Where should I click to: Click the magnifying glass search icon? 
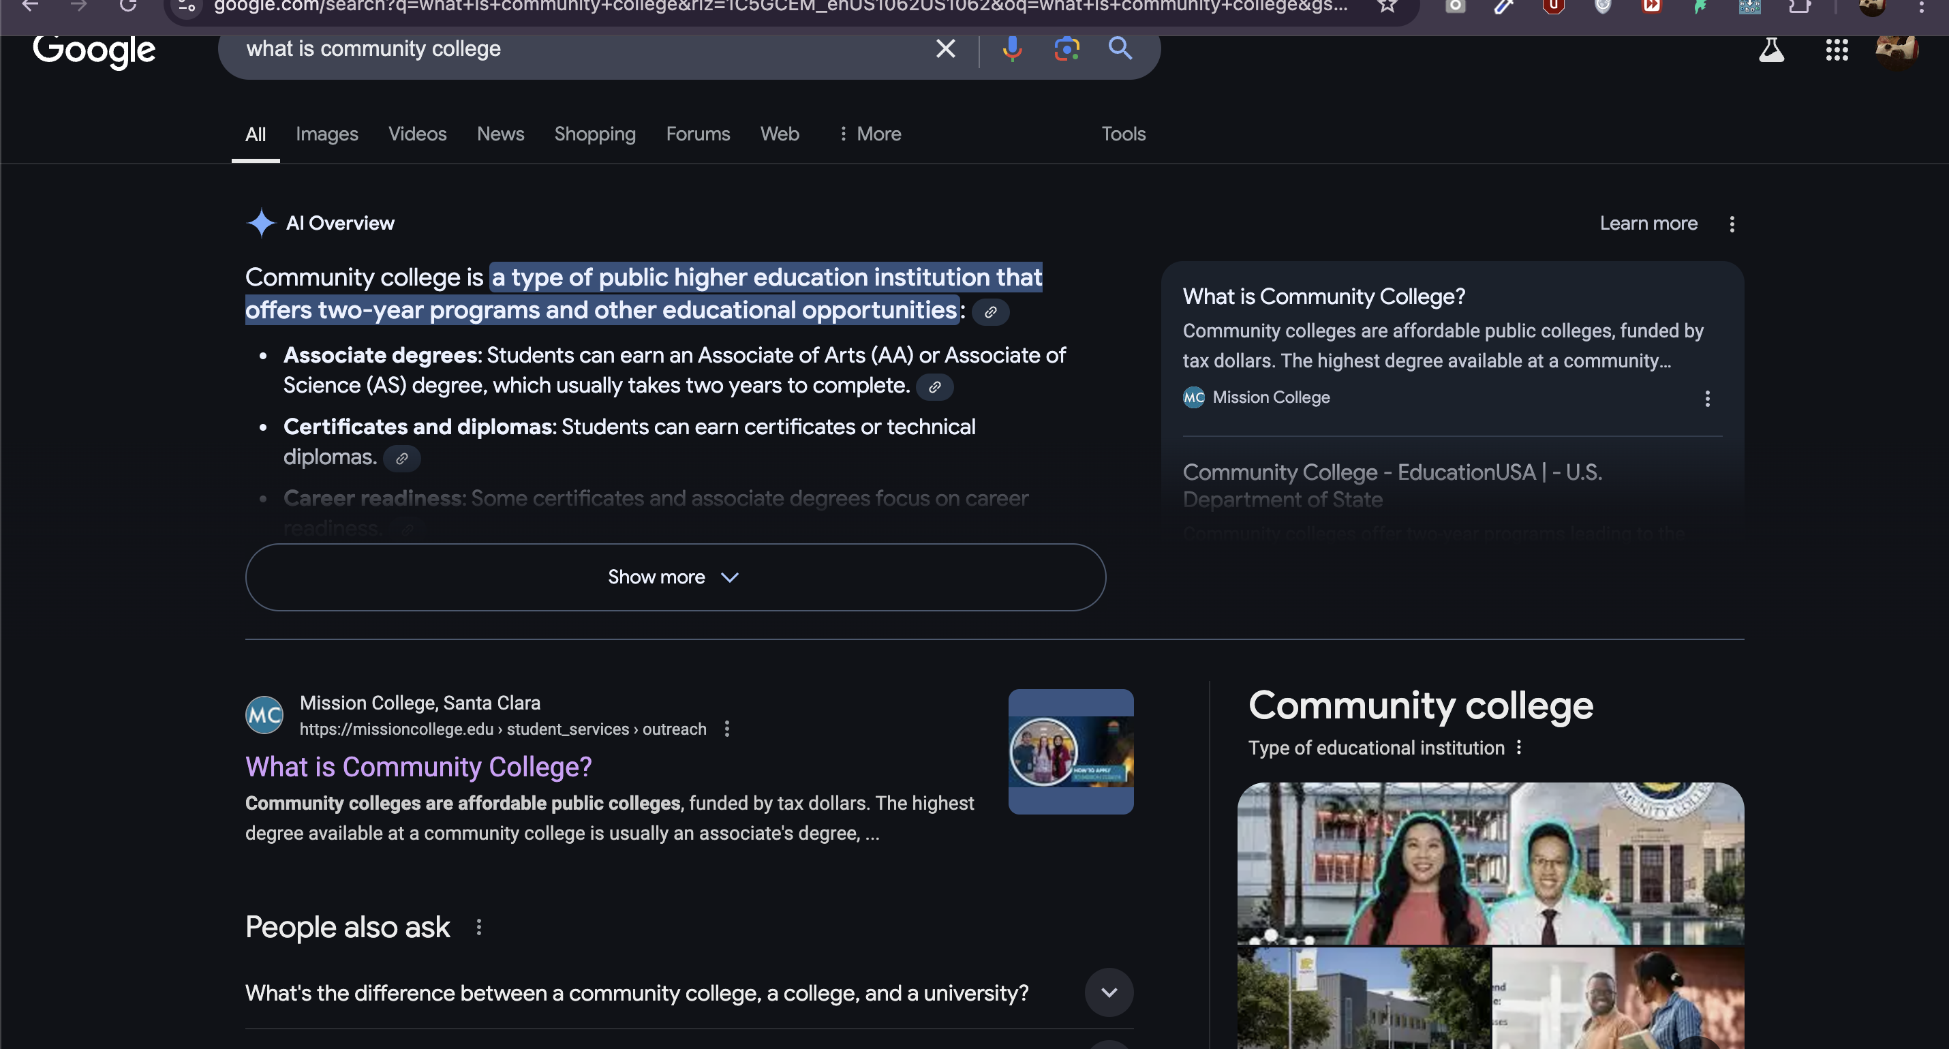click(x=1120, y=49)
